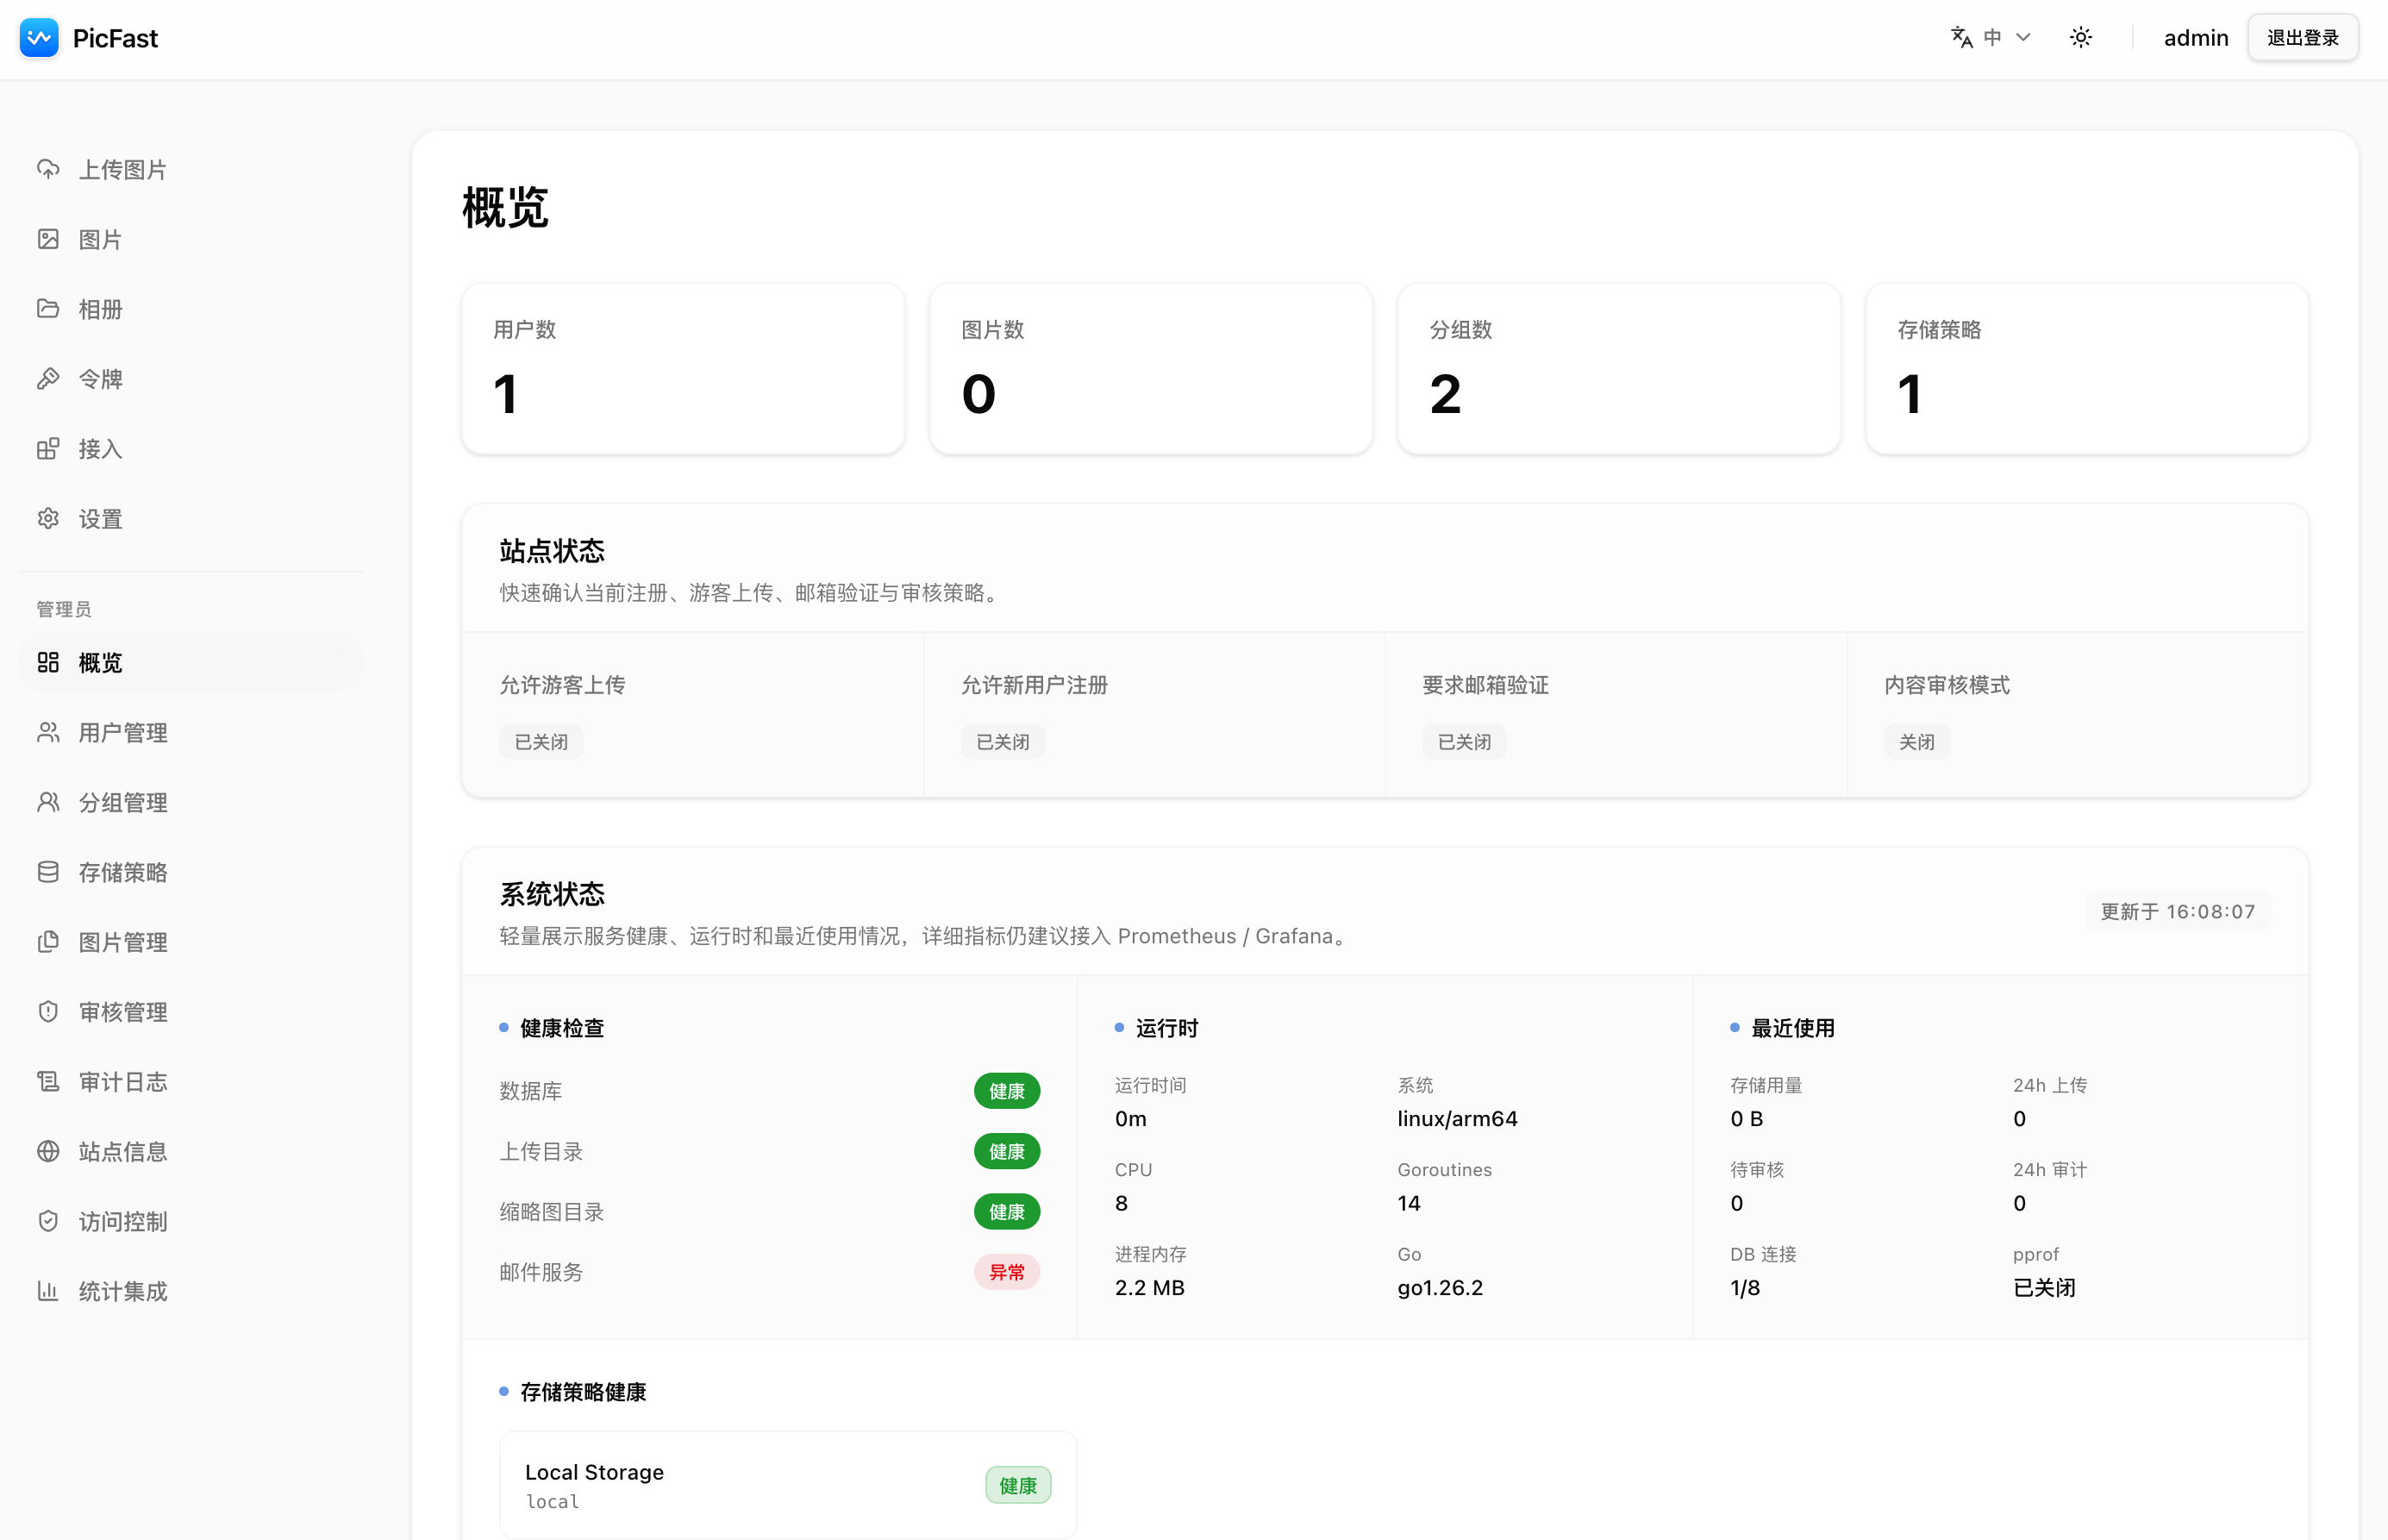The image size is (2388, 1540).
Task: Go to 图片管理 page
Action: point(190,942)
